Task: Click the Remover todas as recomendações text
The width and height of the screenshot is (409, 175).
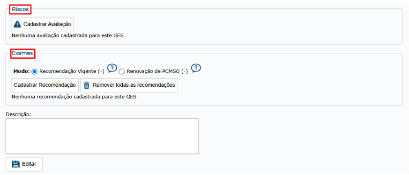Action: 134,85
